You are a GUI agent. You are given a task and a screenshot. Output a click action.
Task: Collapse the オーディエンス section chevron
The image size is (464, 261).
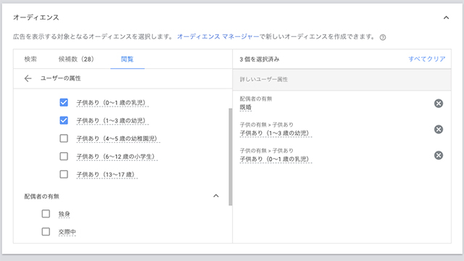pyautogui.click(x=447, y=17)
